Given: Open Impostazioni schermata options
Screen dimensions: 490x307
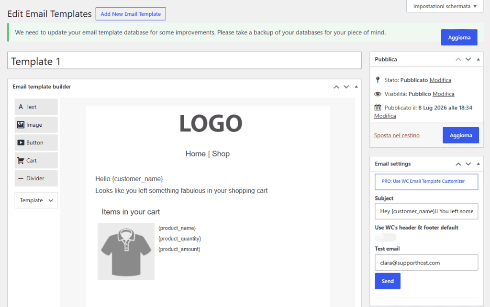Looking at the screenshot, I should coord(445,6).
